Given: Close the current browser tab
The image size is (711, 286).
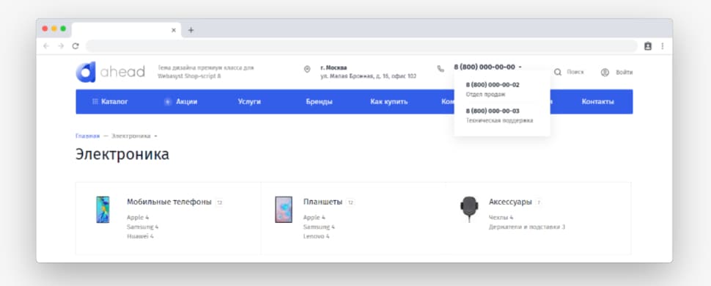Looking at the screenshot, I should click(x=173, y=30).
